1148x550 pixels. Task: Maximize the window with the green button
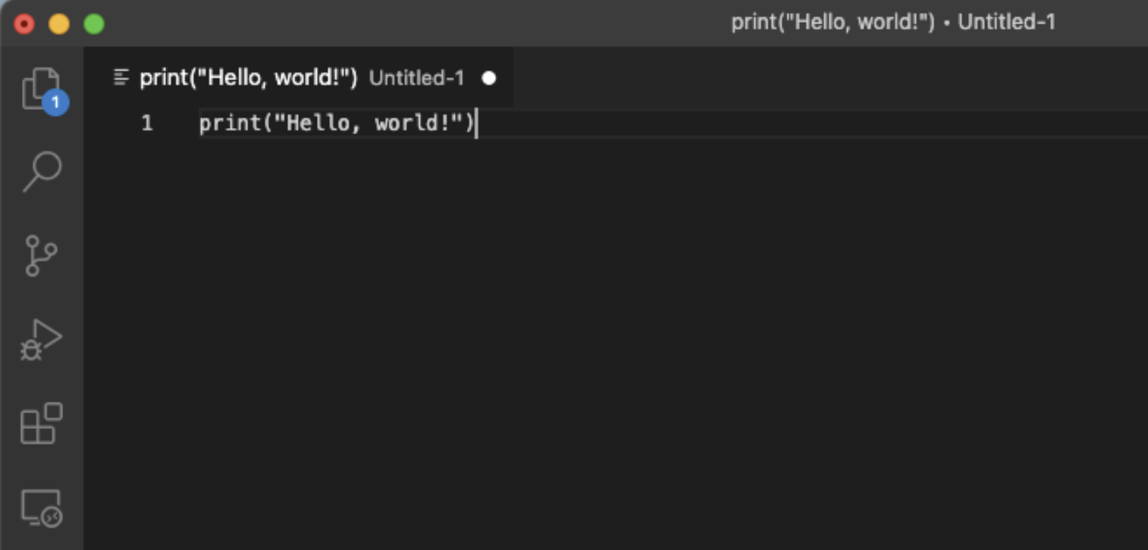pos(94,24)
